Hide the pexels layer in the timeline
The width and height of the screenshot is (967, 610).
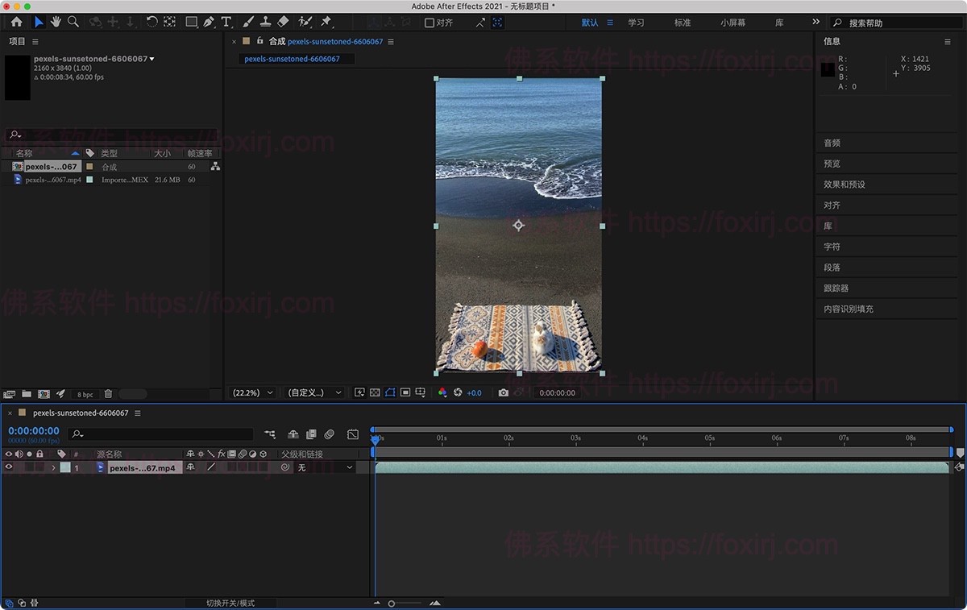click(x=8, y=467)
